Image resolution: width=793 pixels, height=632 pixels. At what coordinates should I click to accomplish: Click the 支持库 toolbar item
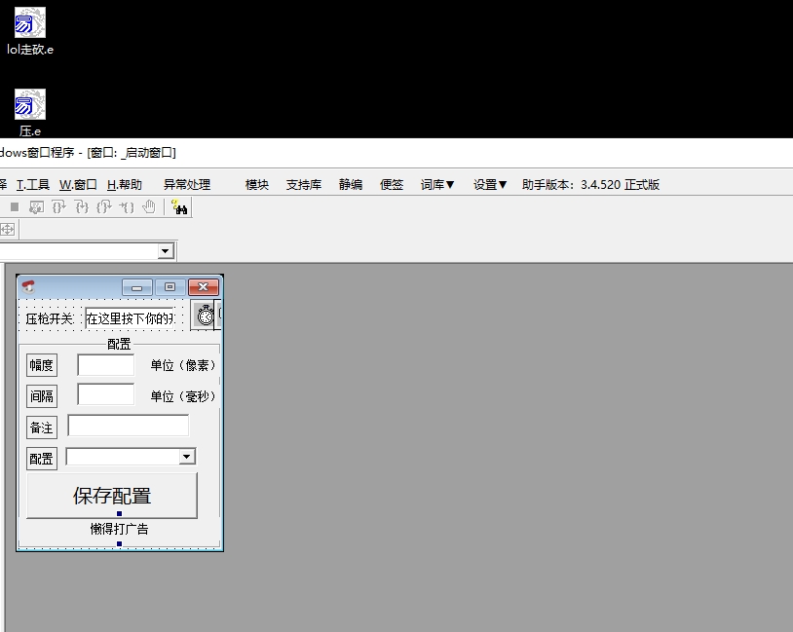[303, 184]
